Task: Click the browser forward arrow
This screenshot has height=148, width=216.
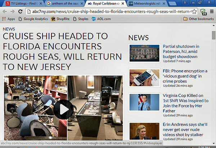Action: point(13,12)
